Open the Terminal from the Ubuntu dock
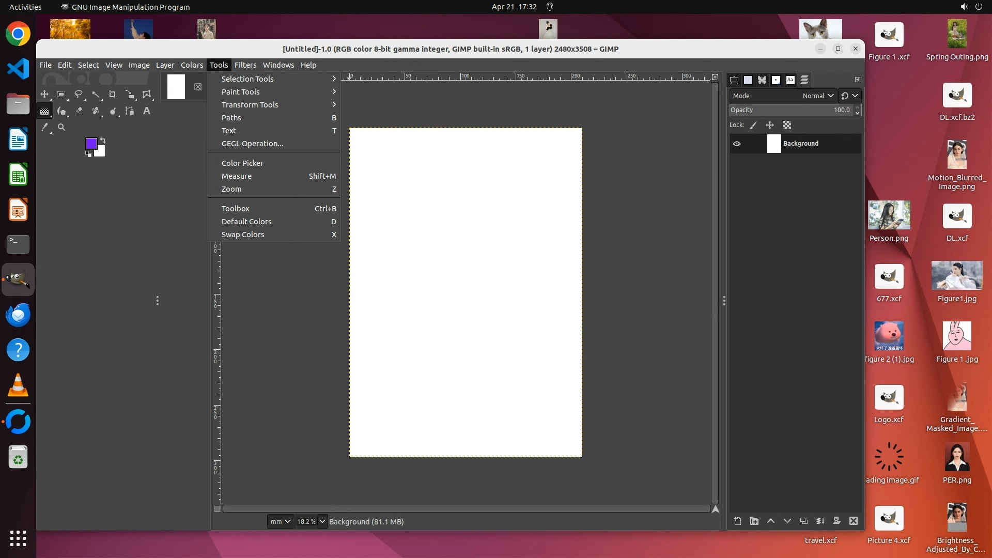The height and width of the screenshot is (558, 992). (18, 244)
